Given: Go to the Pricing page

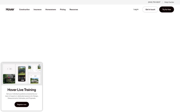Looking at the screenshot, I should pyautogui.click(x=63, y=9).
